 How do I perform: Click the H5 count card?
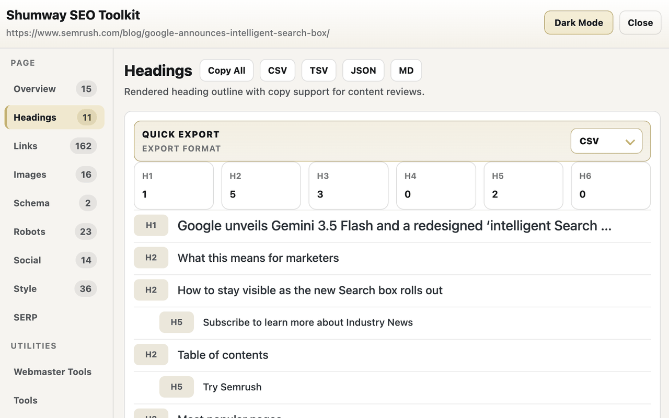(523, 185)
